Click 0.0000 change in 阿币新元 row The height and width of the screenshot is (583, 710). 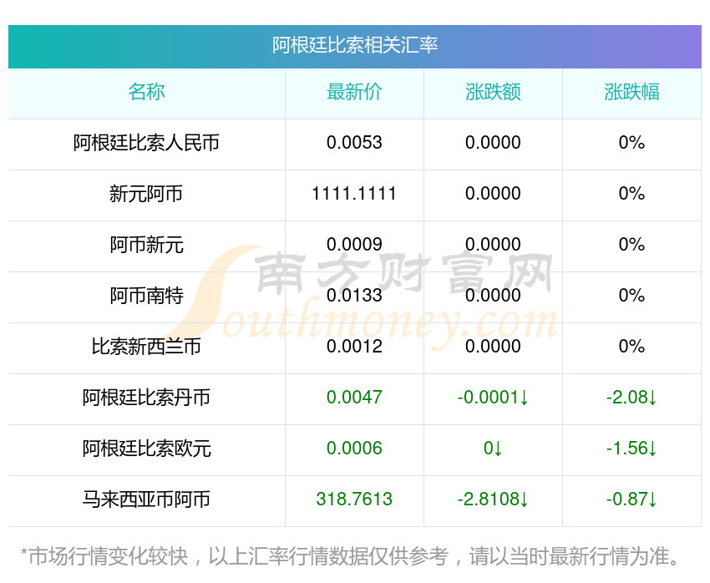pyautogui.click(x=493, y=245)
